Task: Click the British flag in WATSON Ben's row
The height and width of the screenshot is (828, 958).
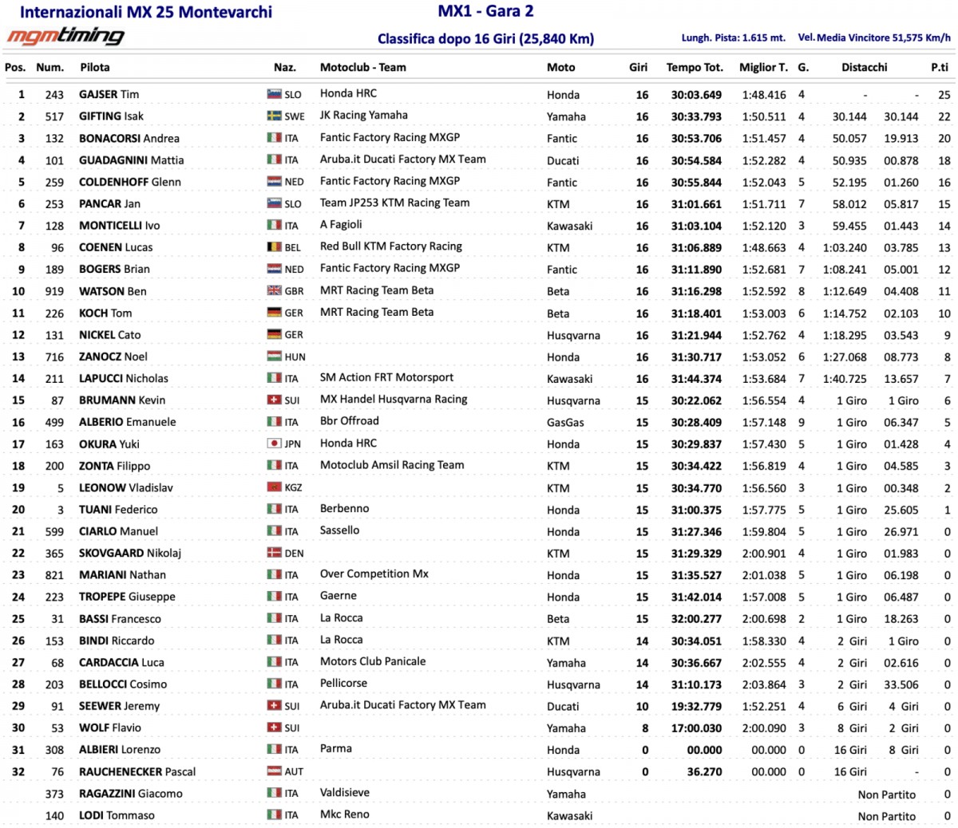Action: 274,291
